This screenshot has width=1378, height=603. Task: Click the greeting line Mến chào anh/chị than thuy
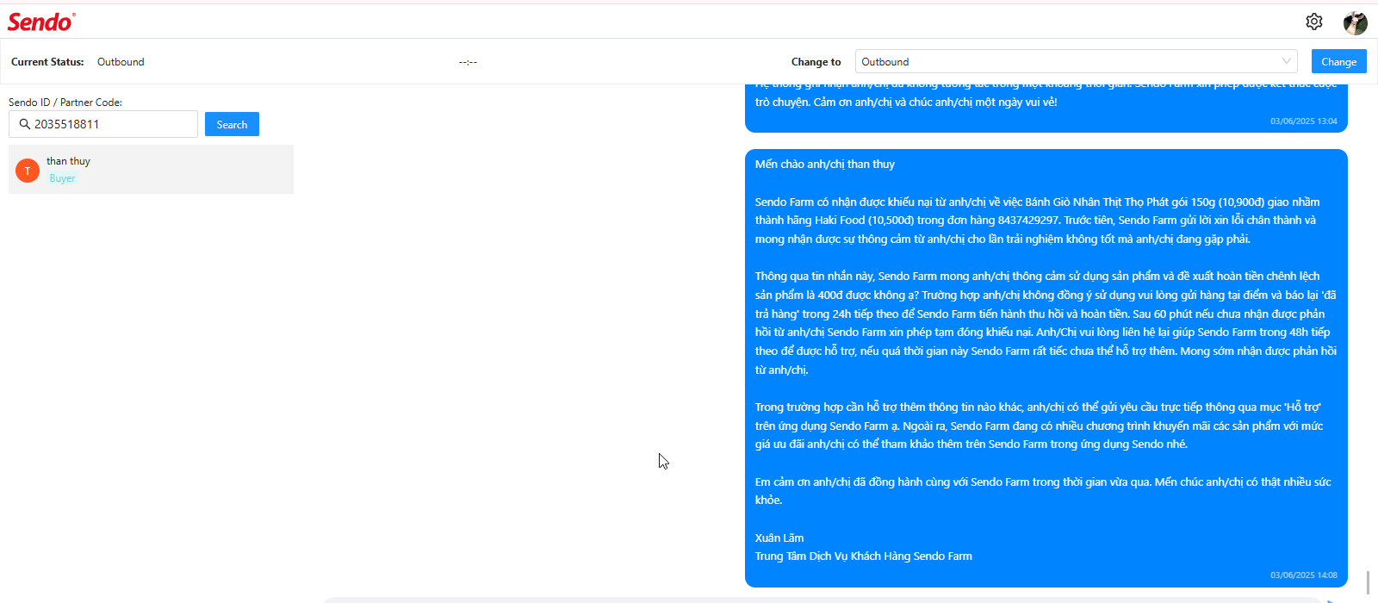(x=825, y=164)
